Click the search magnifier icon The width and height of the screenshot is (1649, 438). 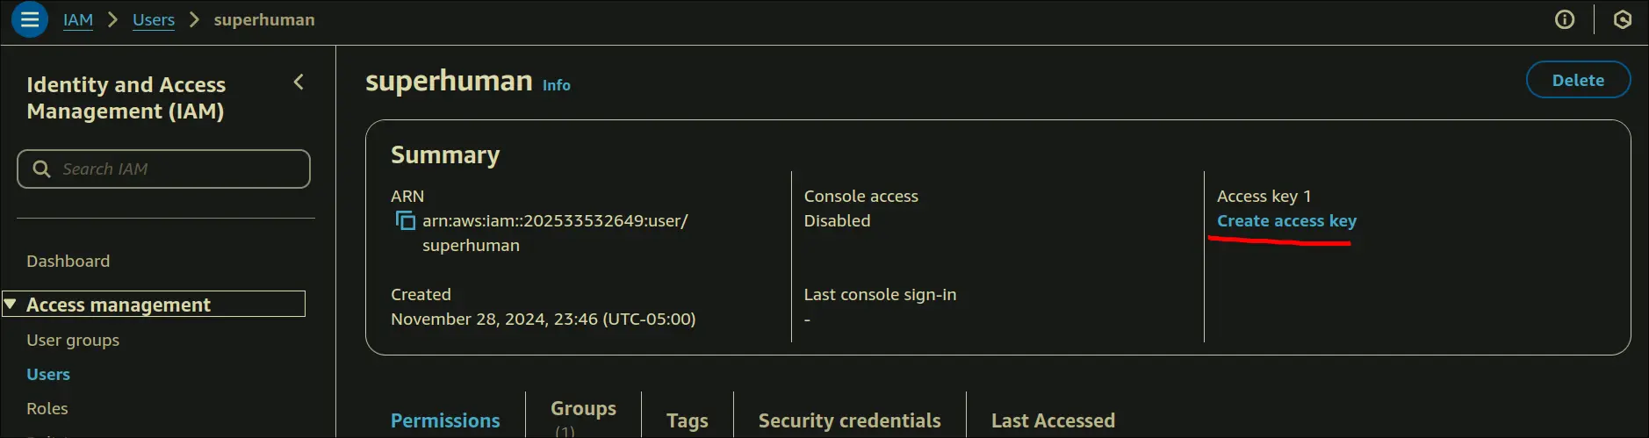[x=41, y=169]
